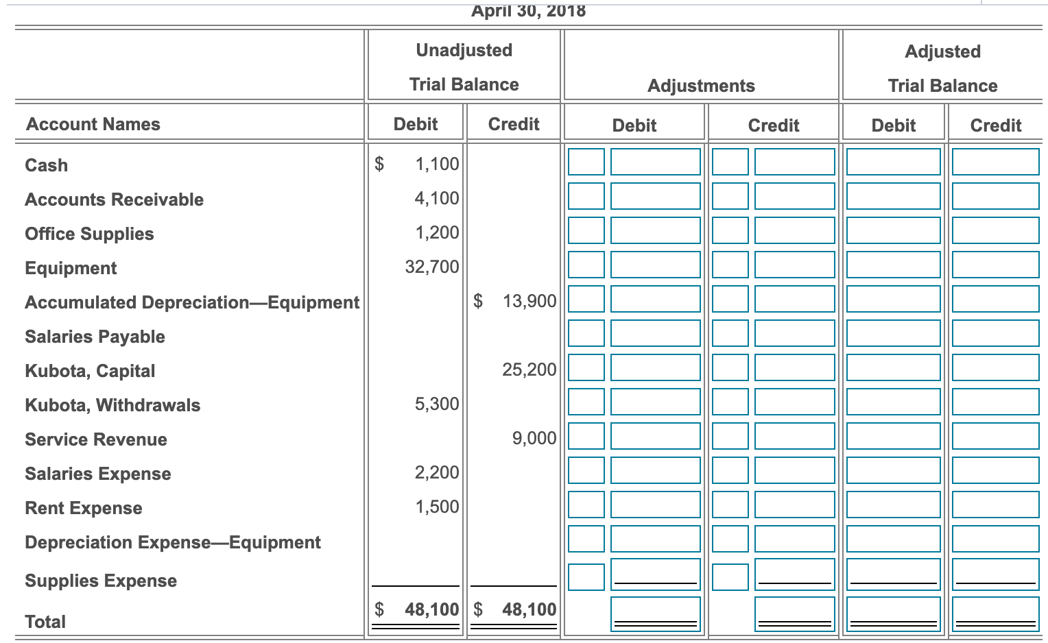This screenshot has height=643, width=1048.
Task: Click Total adjustments credit field
Action: click(x=795, y=614)
